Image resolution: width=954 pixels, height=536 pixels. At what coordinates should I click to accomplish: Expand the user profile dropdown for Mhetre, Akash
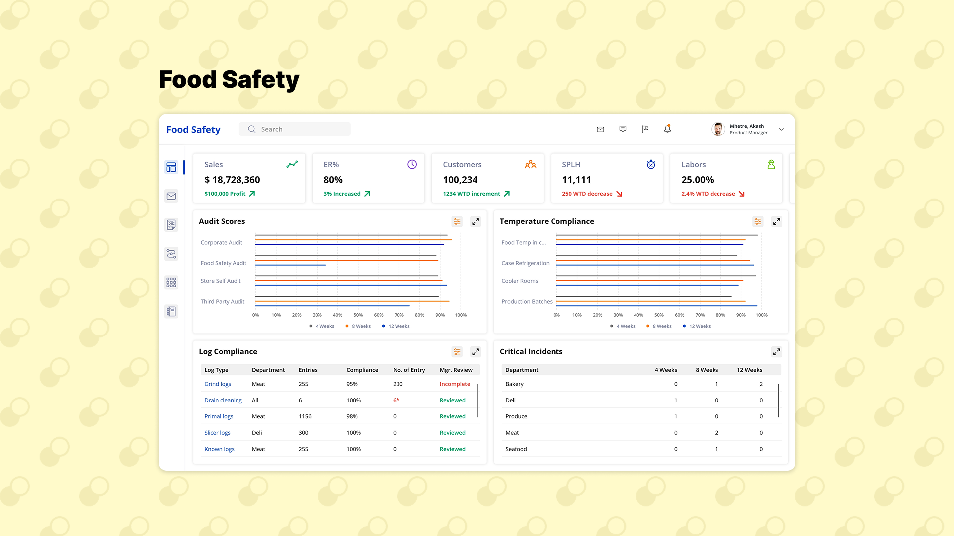click(x=781, y=129)
